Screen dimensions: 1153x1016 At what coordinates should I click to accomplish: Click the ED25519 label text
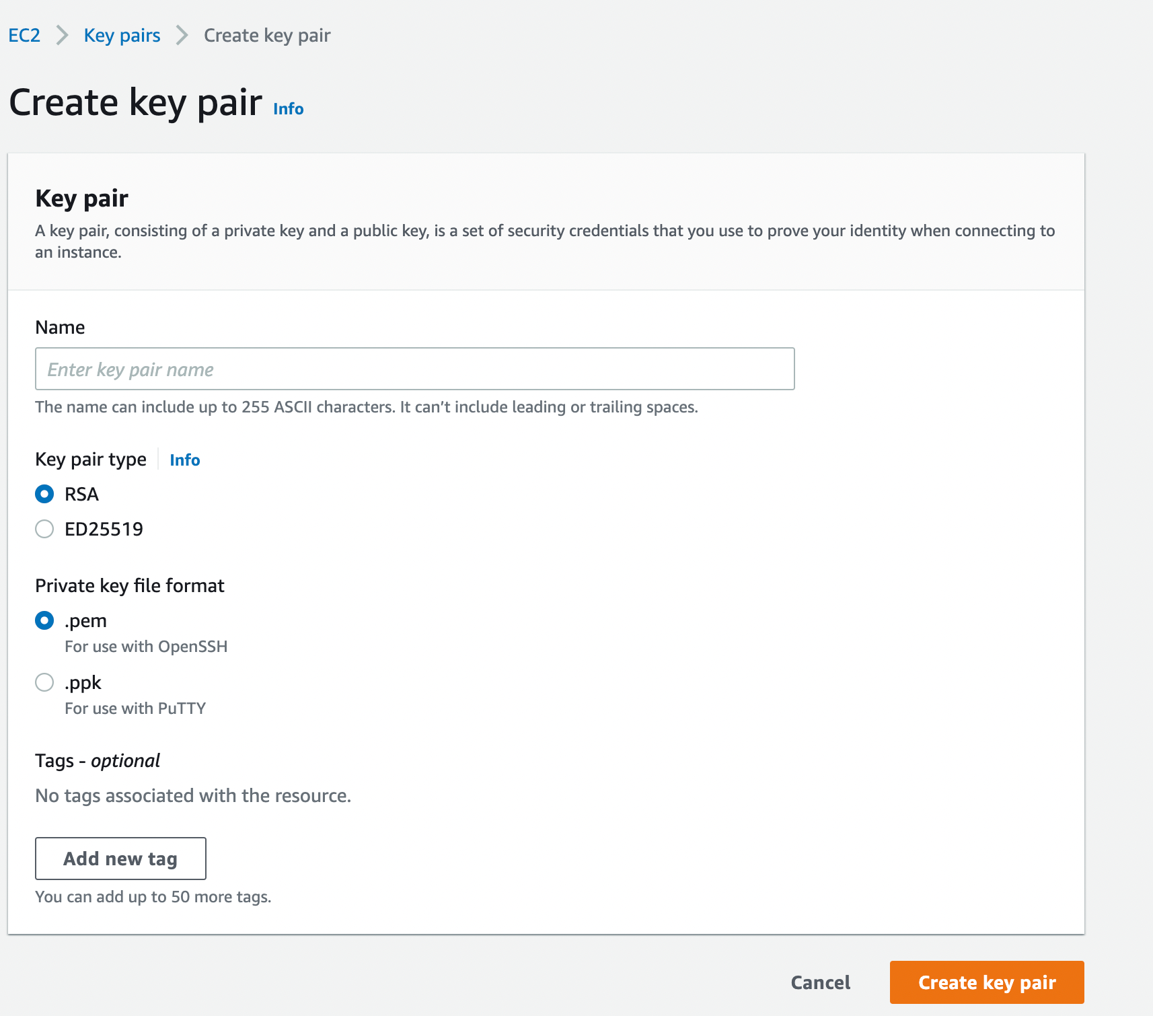coord(103,529)
